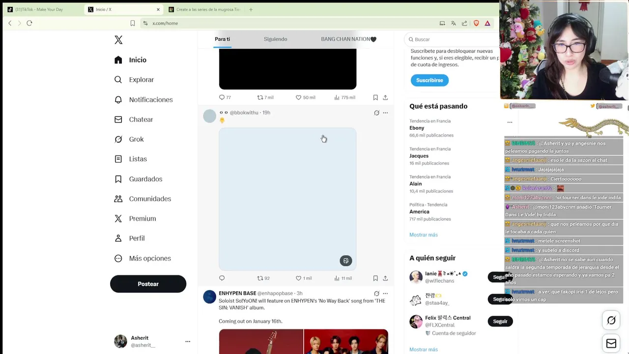This screenshot has height=354, width=629.
Task: Click the Premium X icon
Action: point(118,219)
